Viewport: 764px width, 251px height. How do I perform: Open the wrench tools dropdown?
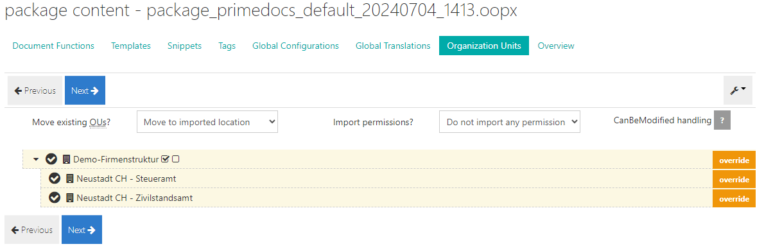tap(738, 90)
